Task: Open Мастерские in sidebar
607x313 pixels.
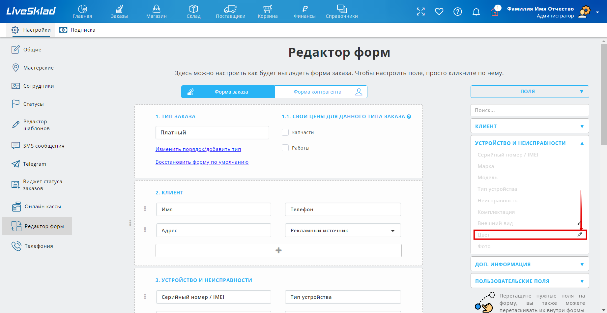Action: pos(33,68)
